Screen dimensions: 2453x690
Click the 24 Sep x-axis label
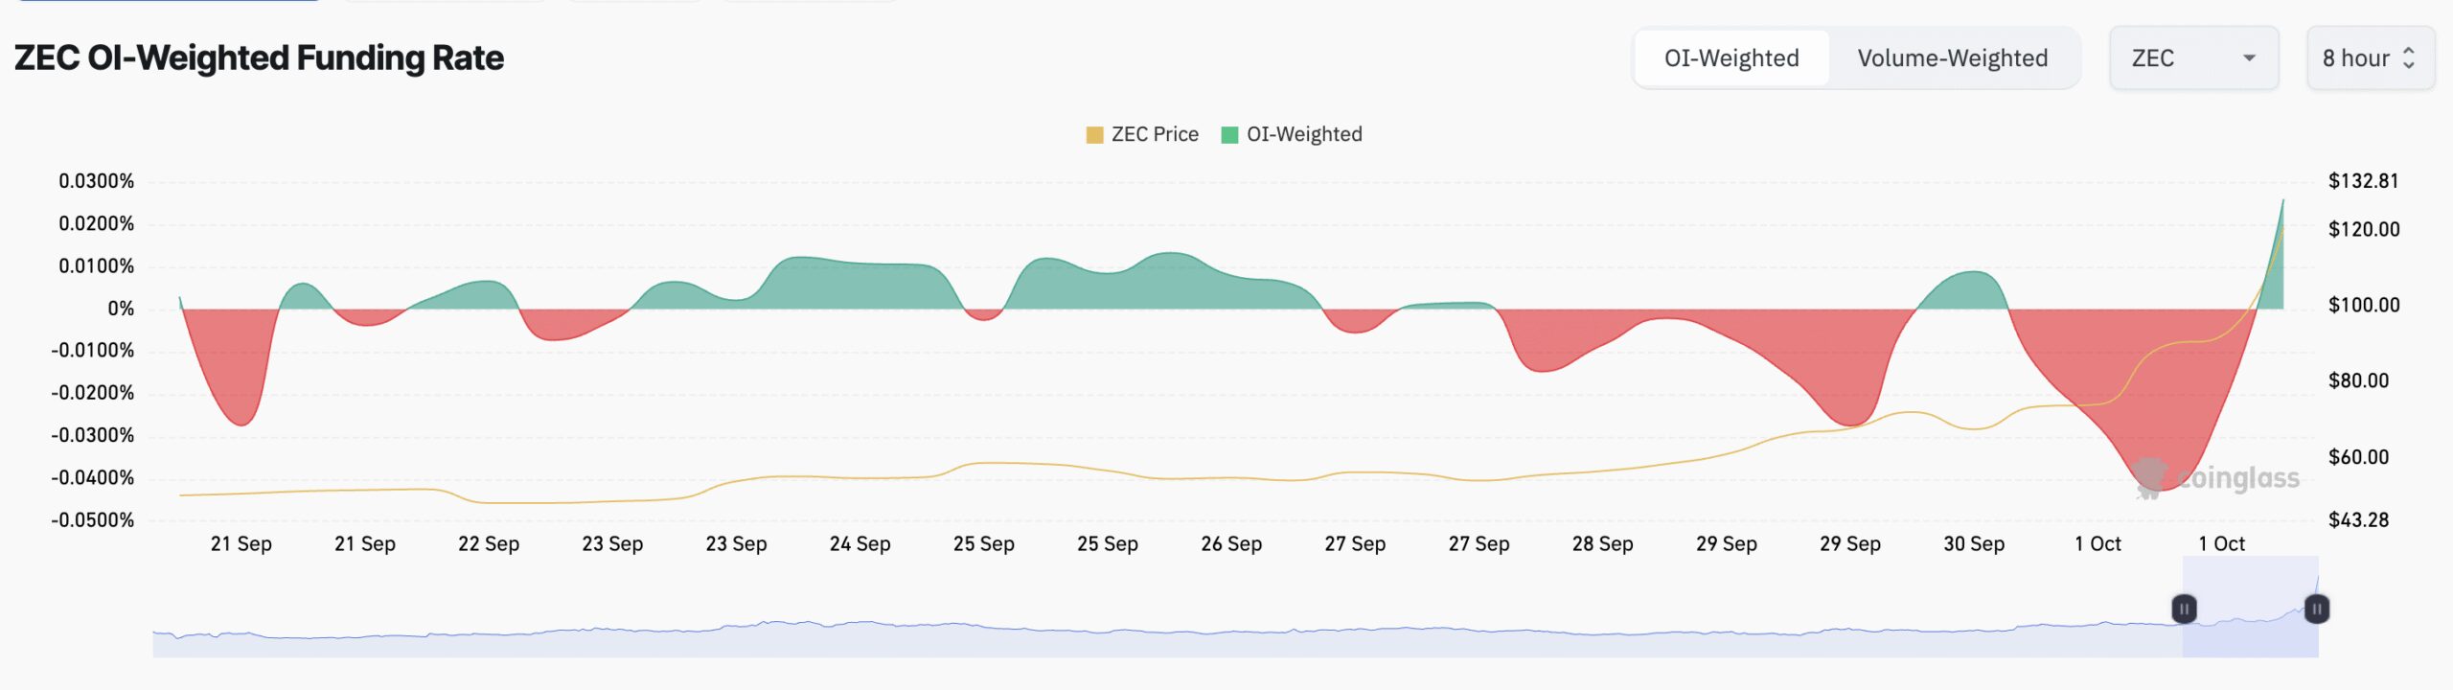pos(860,544)
